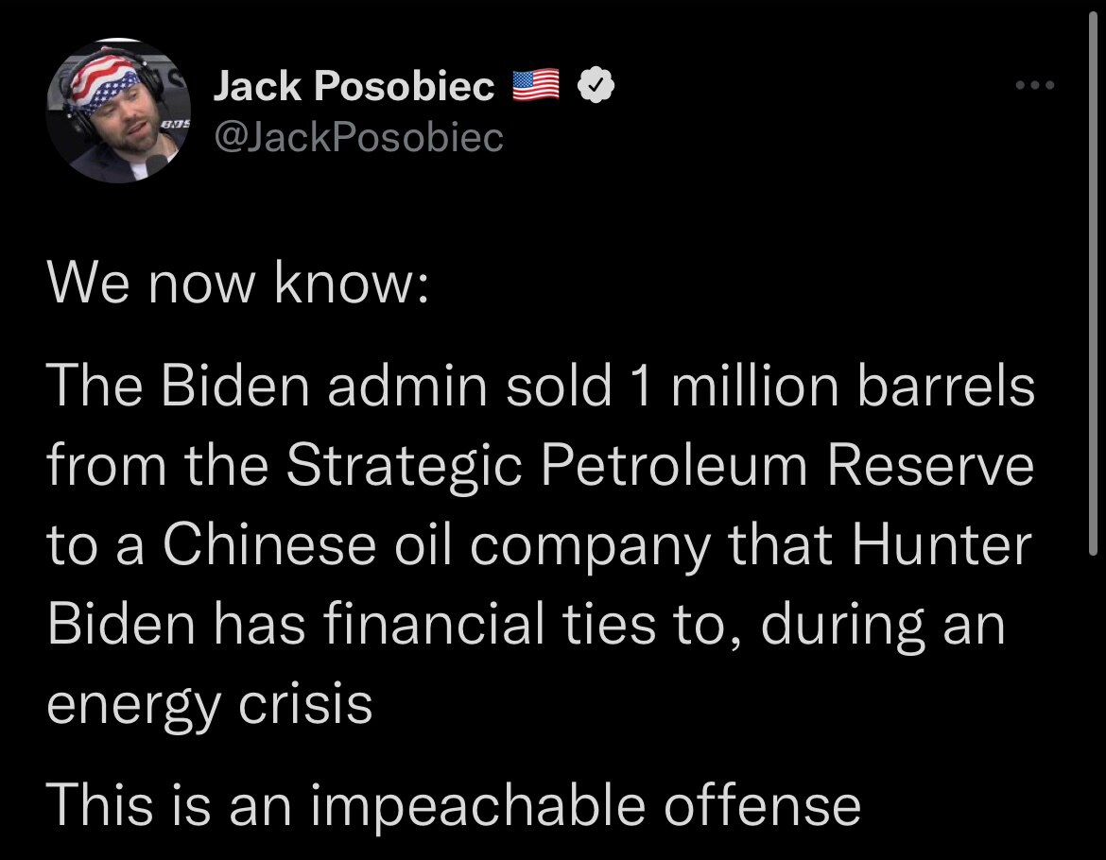The width and height of the screenshot is (1106, 860).
Task: Click the phrase "energy crisis"
Action: tap(209, 704)
